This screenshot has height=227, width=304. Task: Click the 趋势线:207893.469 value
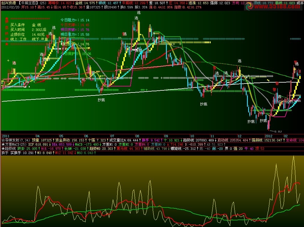coord(198,140)
